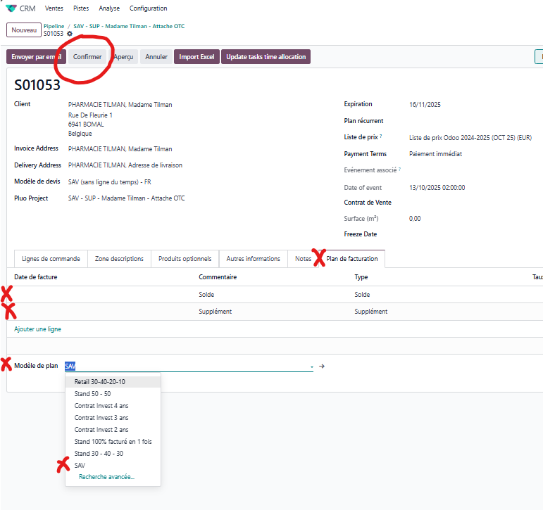
Task: Click Update tasks time allocation button
Action: point(266,57)
